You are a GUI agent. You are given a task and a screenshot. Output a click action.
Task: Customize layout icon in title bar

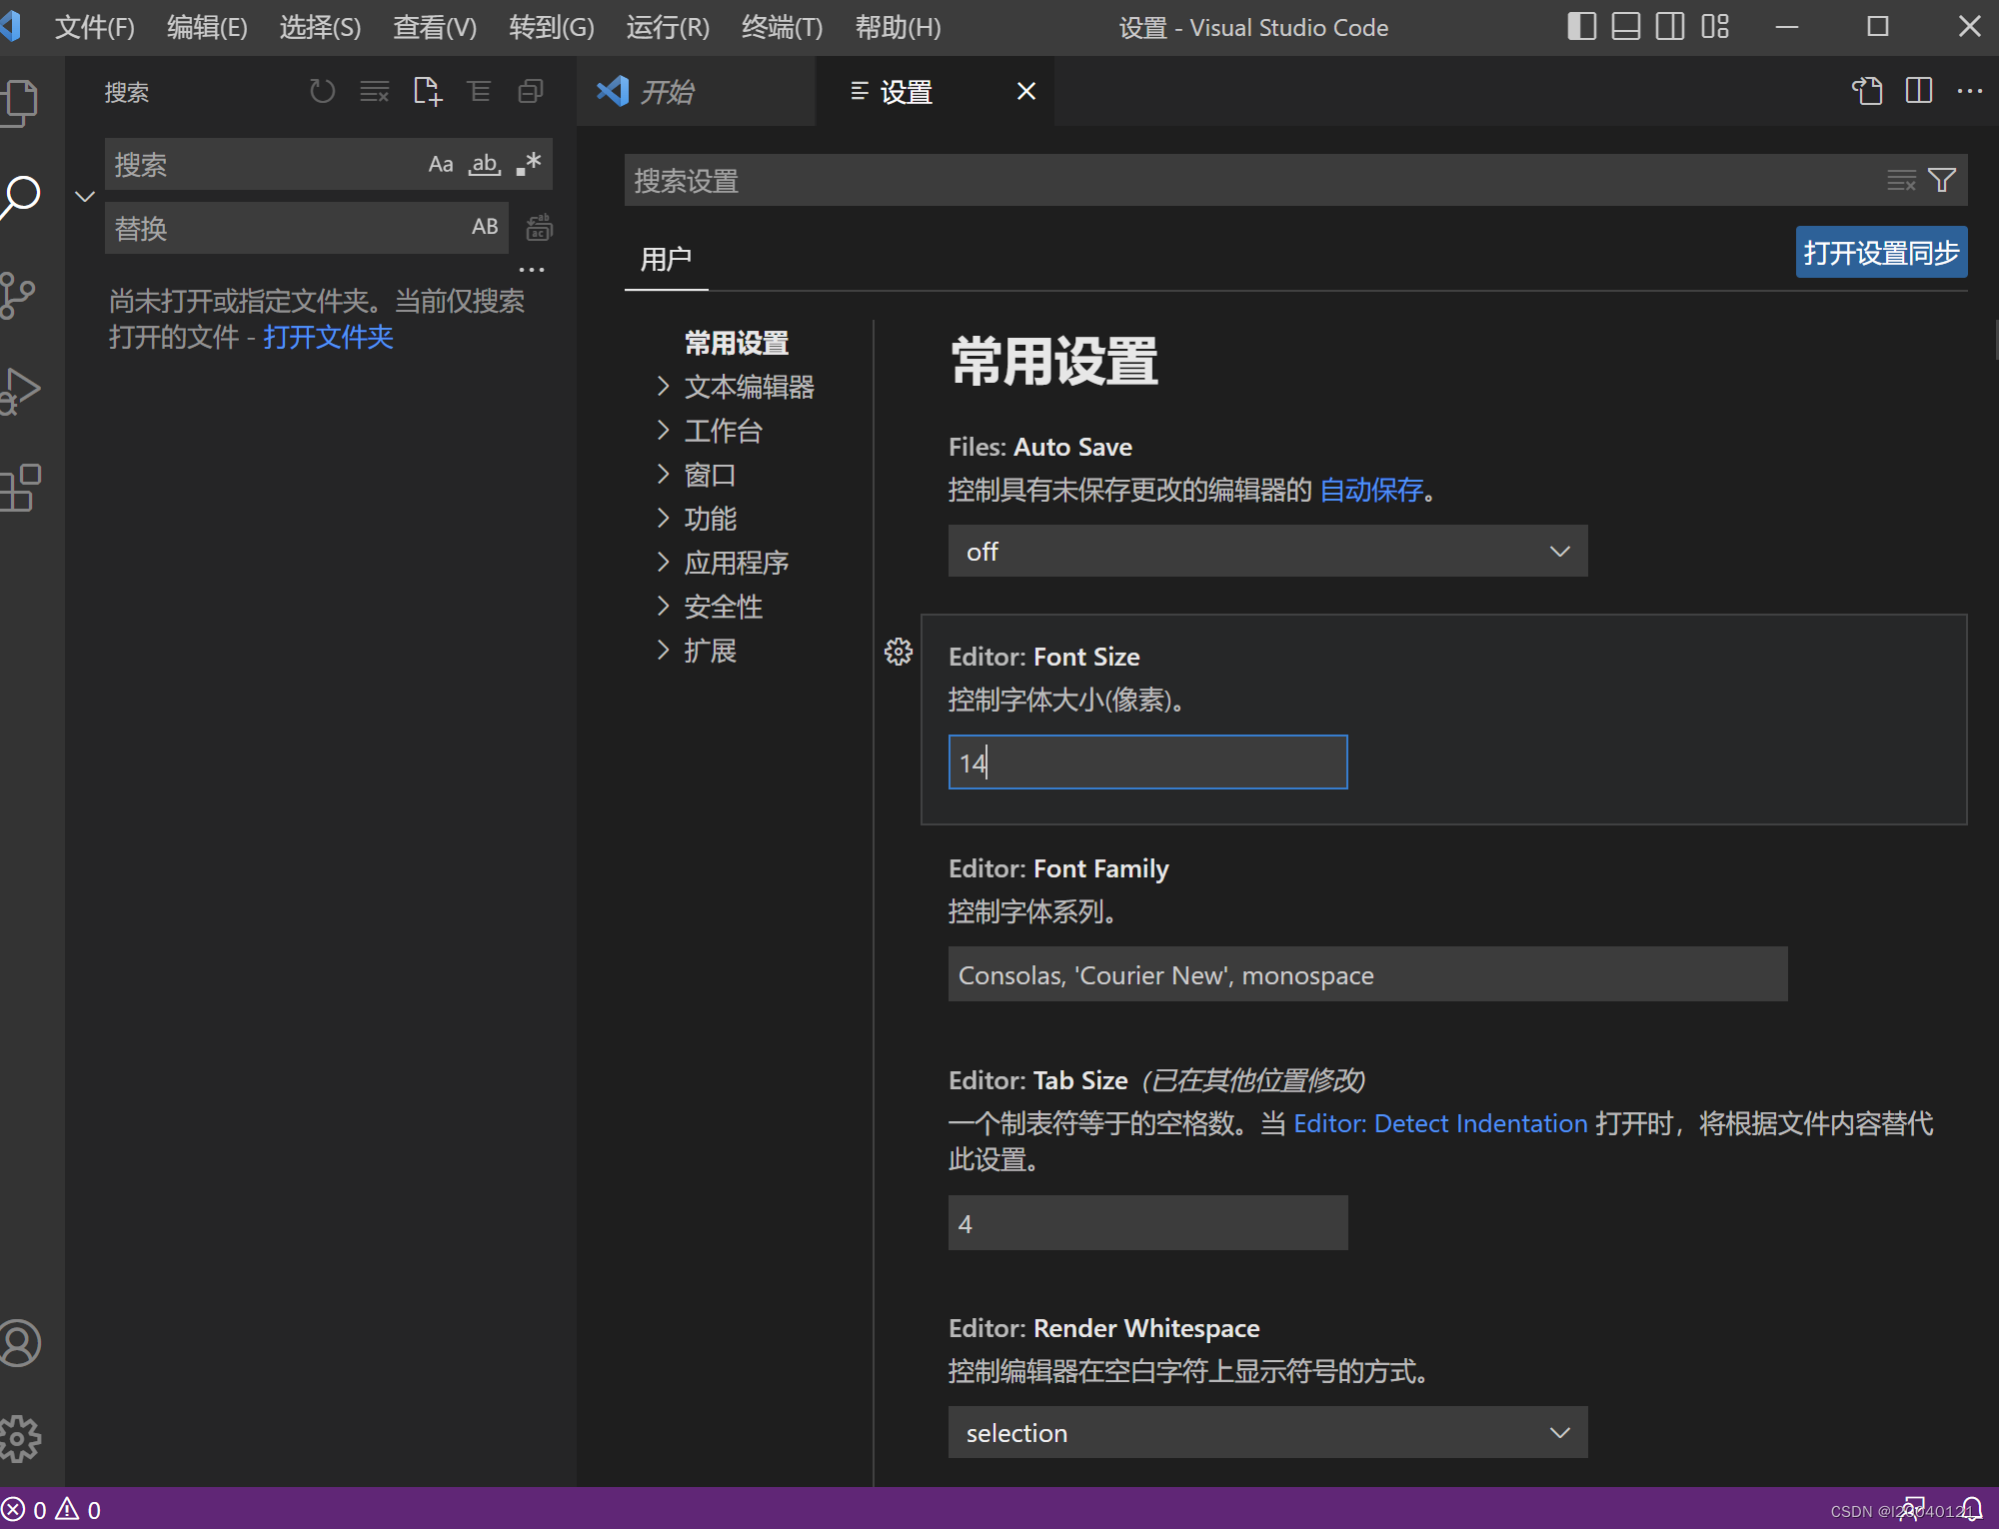click(x=1715, y=26)
